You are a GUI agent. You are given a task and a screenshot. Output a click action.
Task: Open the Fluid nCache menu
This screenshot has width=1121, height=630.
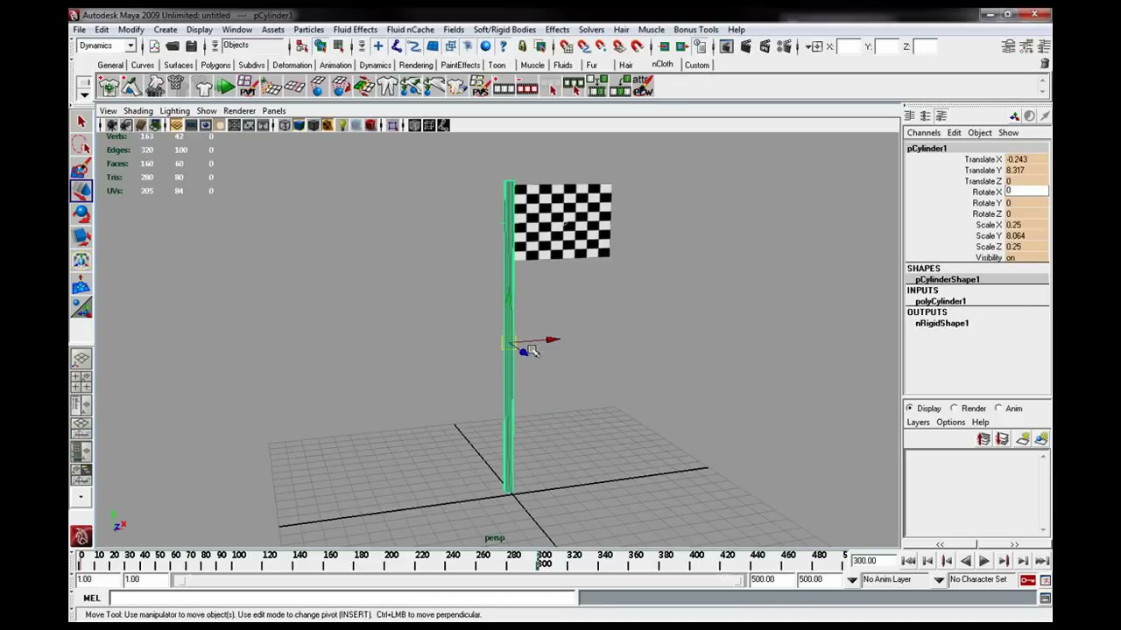click(410, 30)
